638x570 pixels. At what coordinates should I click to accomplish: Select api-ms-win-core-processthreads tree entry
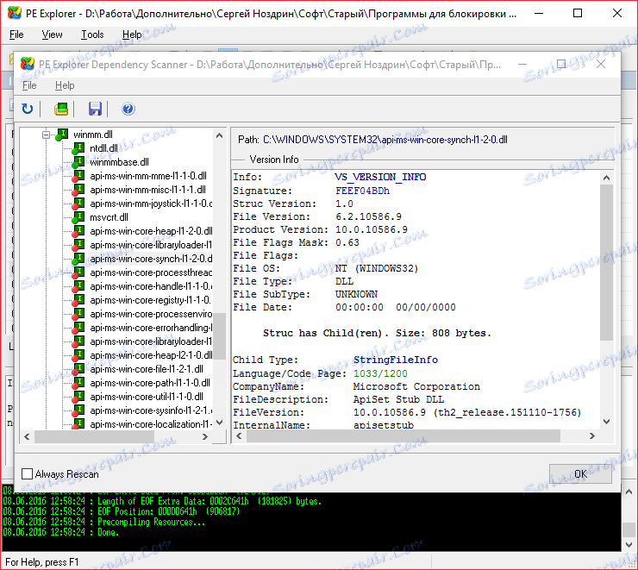point(151,272)
